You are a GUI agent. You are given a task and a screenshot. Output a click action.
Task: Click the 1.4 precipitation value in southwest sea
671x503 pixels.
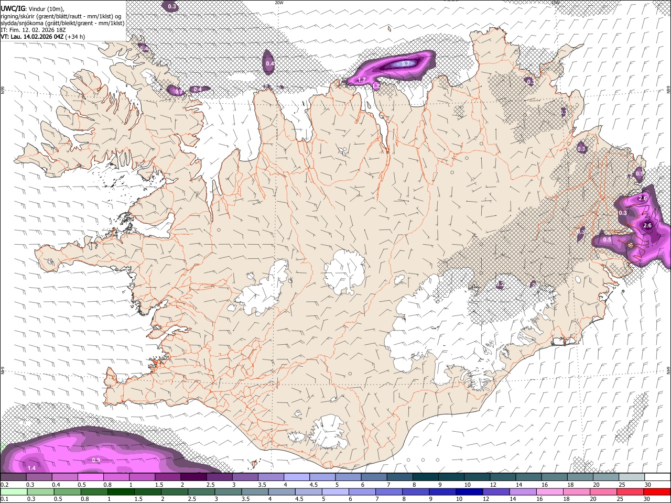tap(31, 468)
